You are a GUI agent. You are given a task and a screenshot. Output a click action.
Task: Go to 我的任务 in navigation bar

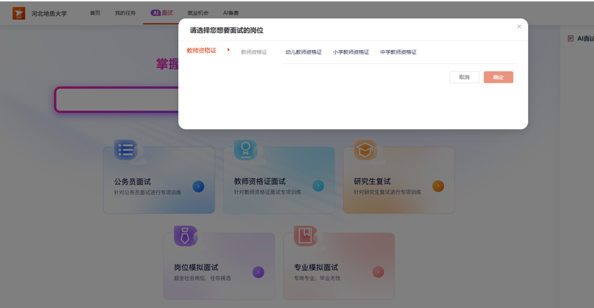point(125,13)
